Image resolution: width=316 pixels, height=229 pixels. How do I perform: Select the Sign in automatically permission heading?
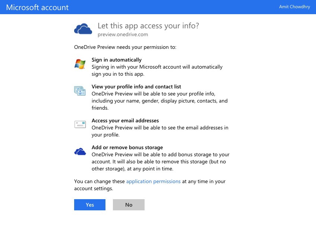116,60
